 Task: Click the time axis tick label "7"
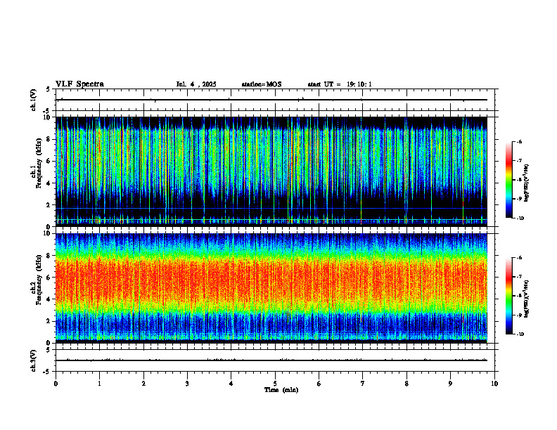(x=363, y=384)
